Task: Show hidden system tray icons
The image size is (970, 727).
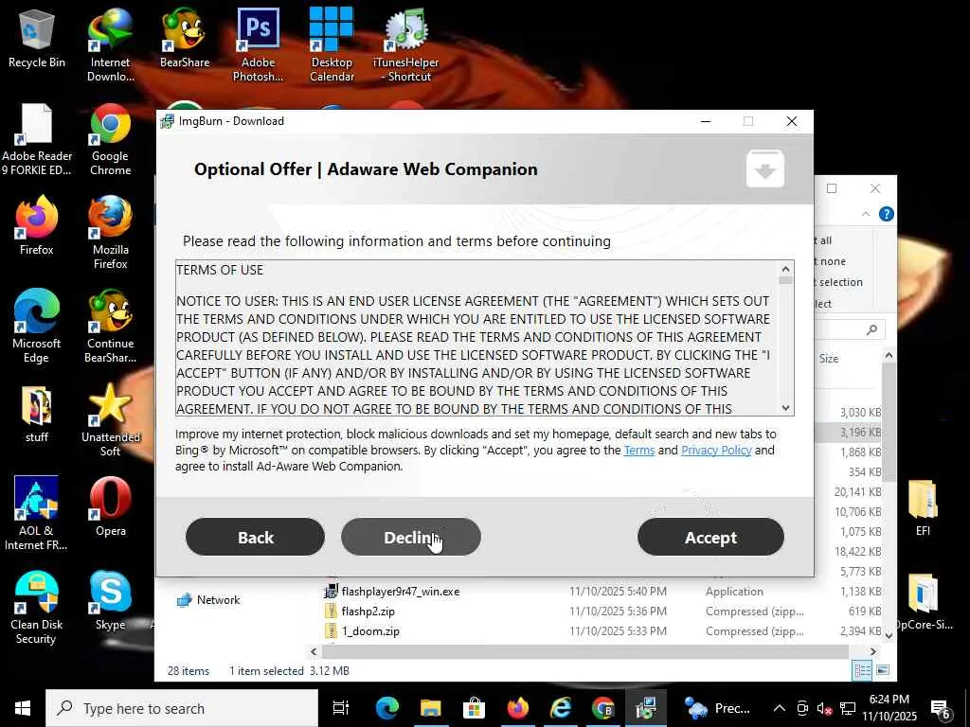Action: [x=780, y=708]
